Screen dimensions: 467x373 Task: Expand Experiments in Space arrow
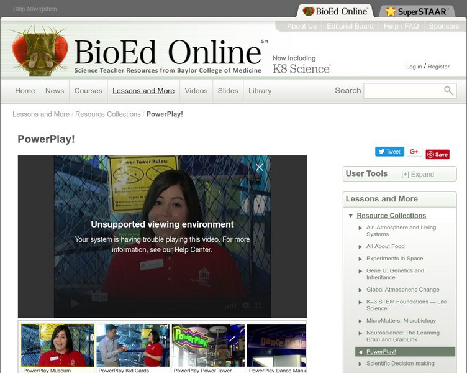pyautogui.click(x=360, y=259)
